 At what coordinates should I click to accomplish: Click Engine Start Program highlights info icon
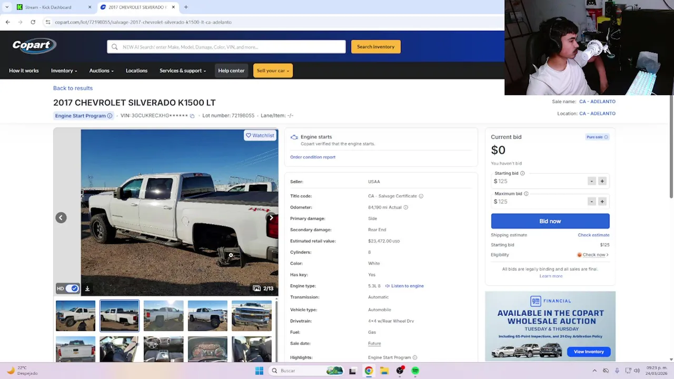415,358
